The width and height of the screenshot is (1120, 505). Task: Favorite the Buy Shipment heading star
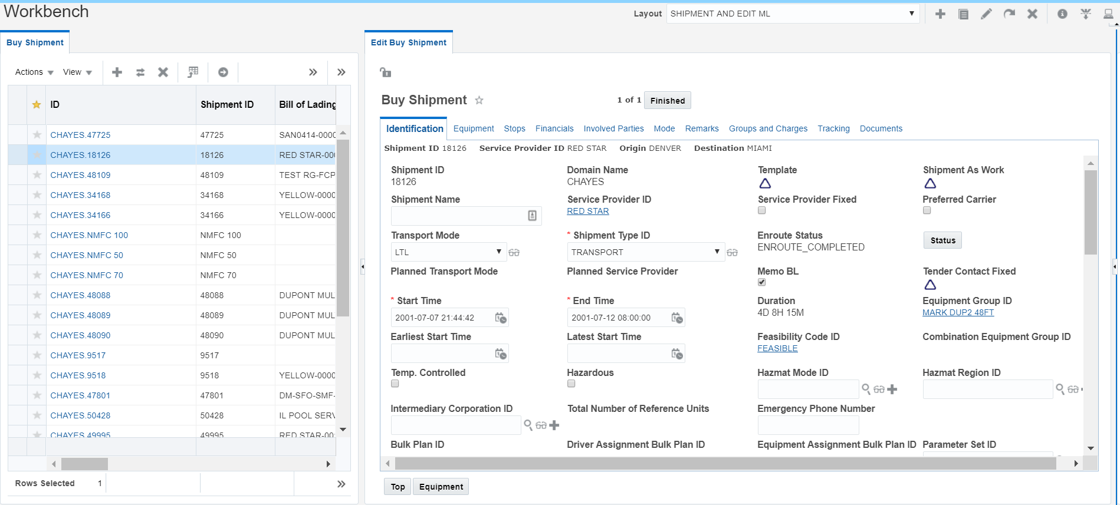479,100
